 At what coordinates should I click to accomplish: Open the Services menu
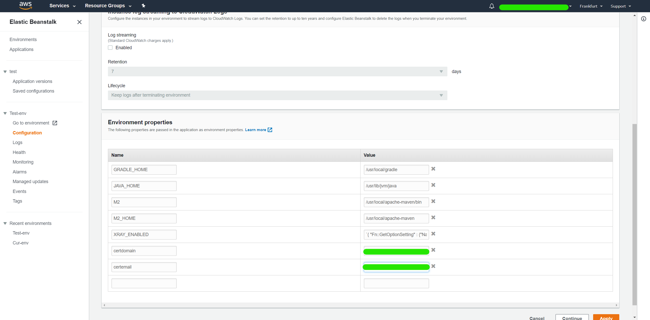[62, 6]
